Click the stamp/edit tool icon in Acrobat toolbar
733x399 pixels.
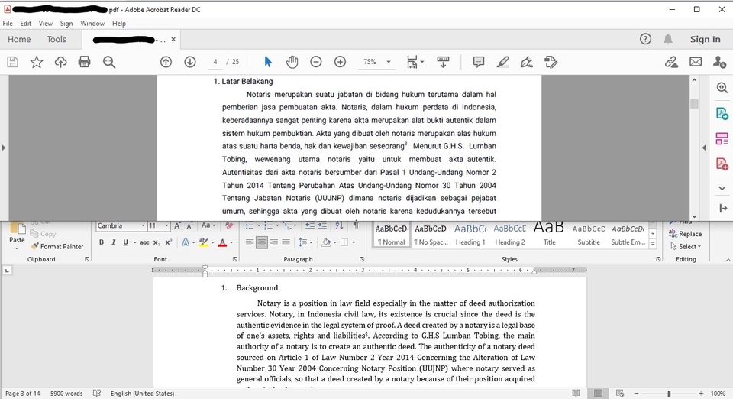click(x=551, y=62)
